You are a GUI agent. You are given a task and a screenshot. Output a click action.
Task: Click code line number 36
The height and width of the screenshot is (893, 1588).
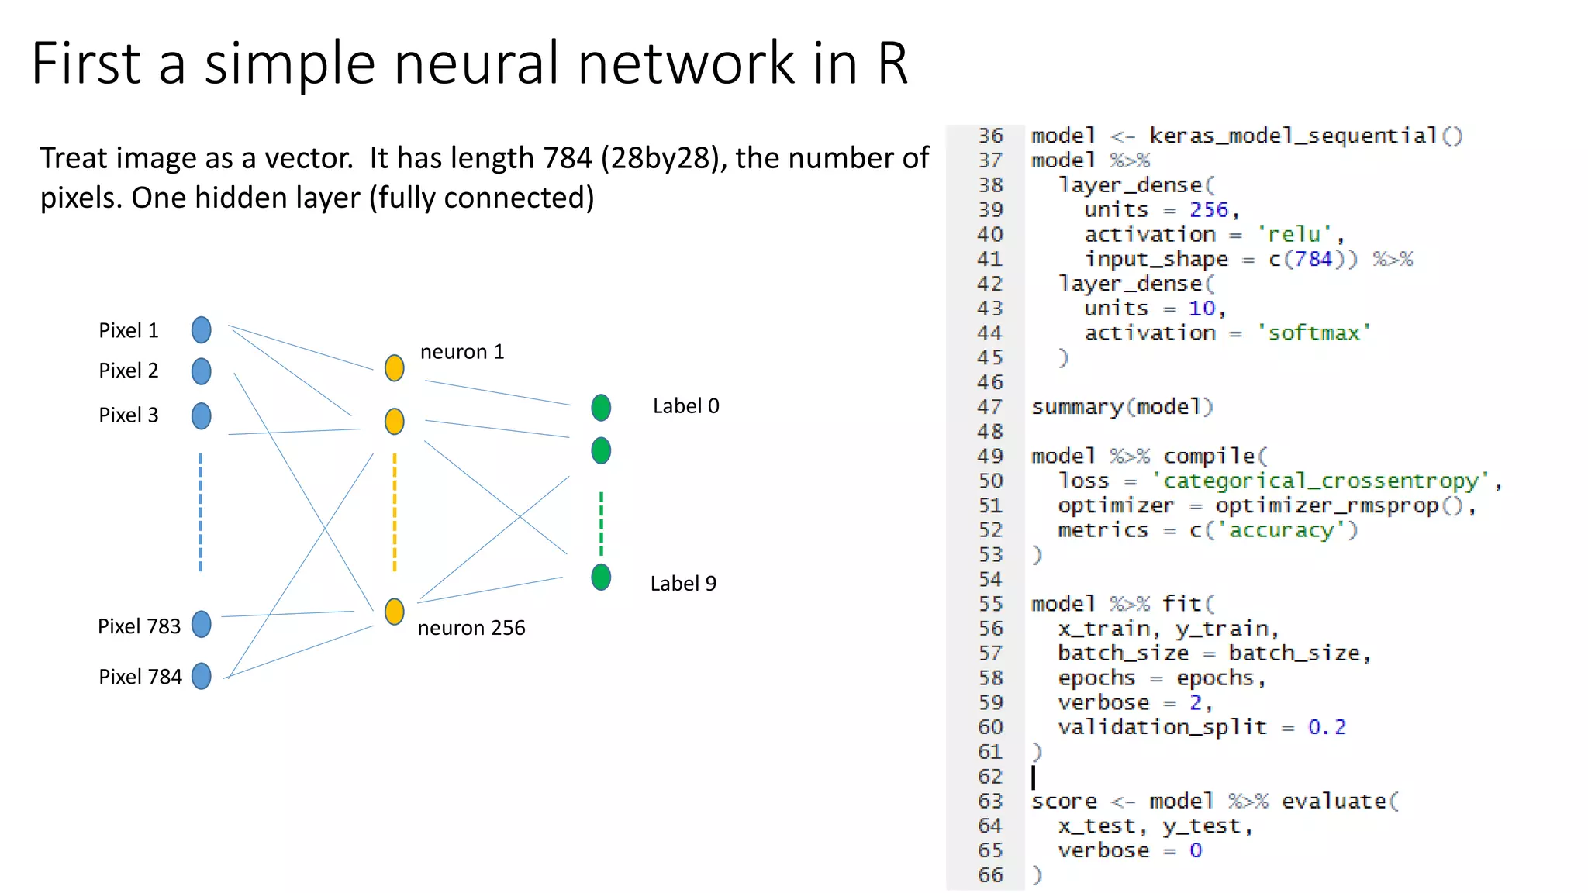coord(990,136)
